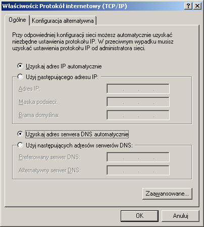Click the Preferowany serwer DNS: label
The height and width of the screenshot is (227, 204).
[49, 157]
